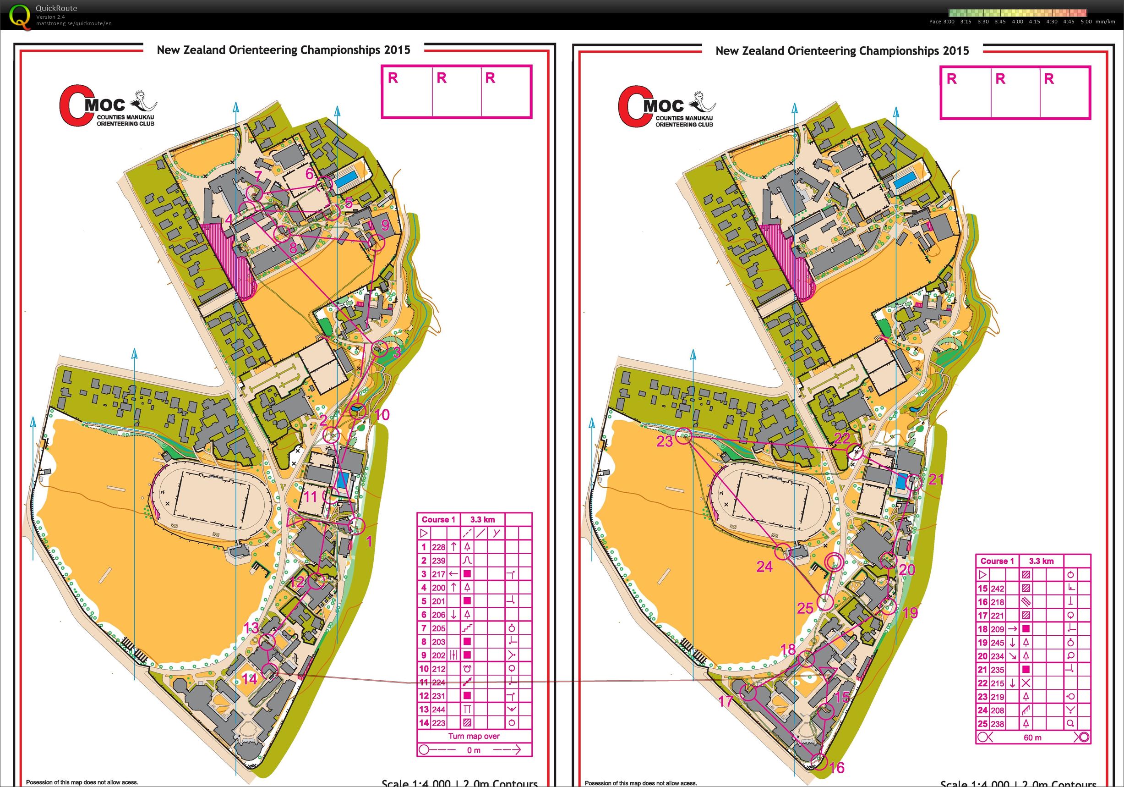Click control circle 14 on left map
1124x787 pixels.
[x=270, y=671]
